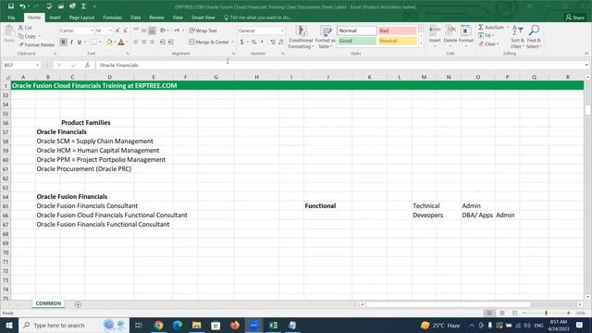
Task: Open the Borders dropdown
Action: (100, 42)
